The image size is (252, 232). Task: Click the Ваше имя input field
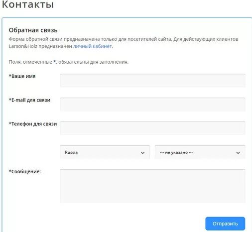click(152, 81)
